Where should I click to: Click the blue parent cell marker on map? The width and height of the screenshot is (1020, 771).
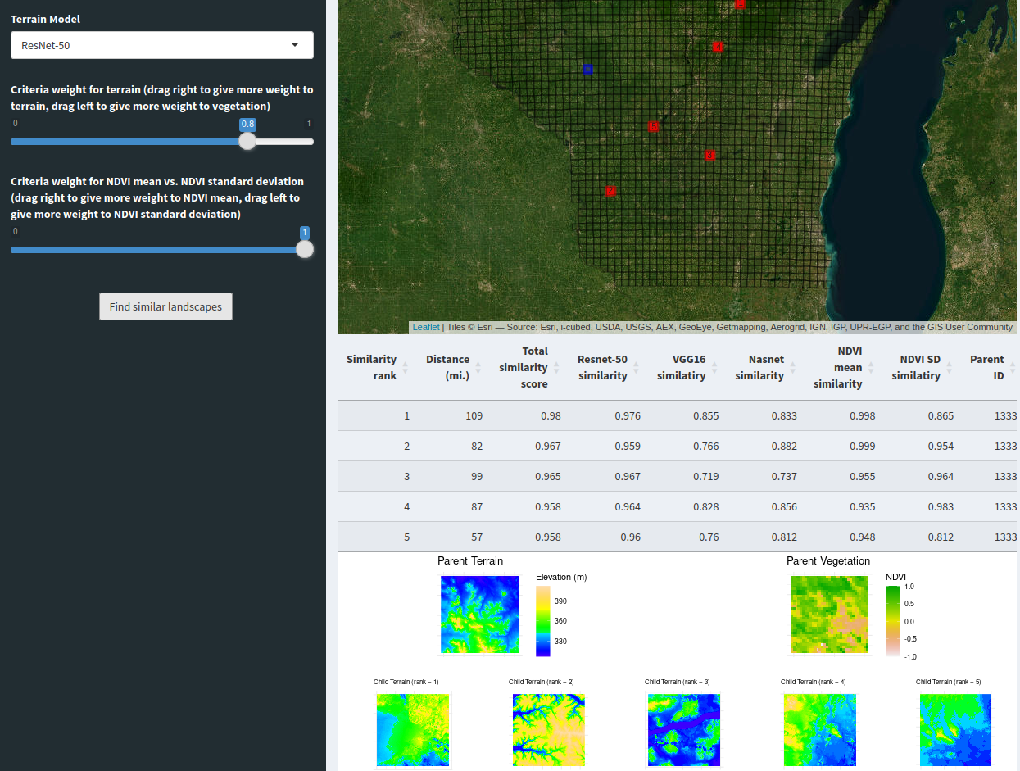pyautogui.click(x=587, y=69)
